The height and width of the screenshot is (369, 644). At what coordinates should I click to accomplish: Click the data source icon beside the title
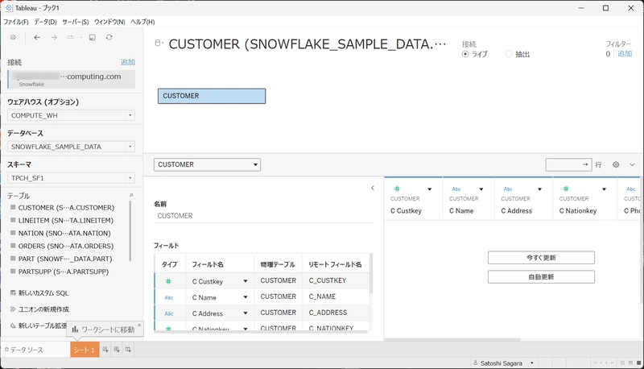point(159,44)
